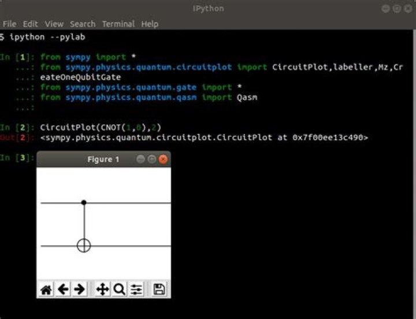Open the Edit menu

(x=30, y=24)
